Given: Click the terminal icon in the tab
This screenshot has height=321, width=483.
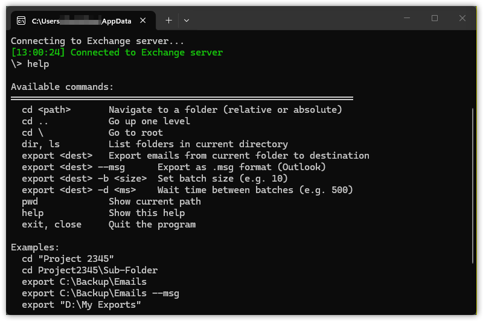Looking at the screenshot, I should (x=21, y=21).
